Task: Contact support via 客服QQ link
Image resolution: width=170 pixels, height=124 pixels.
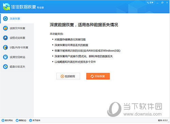Action: [21, 120]
